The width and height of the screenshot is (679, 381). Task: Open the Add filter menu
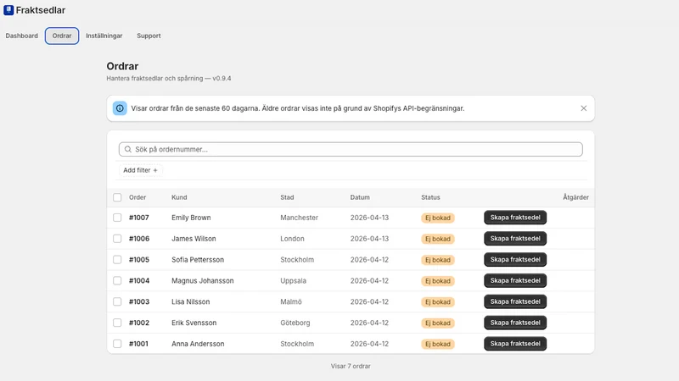pos(140,170)
